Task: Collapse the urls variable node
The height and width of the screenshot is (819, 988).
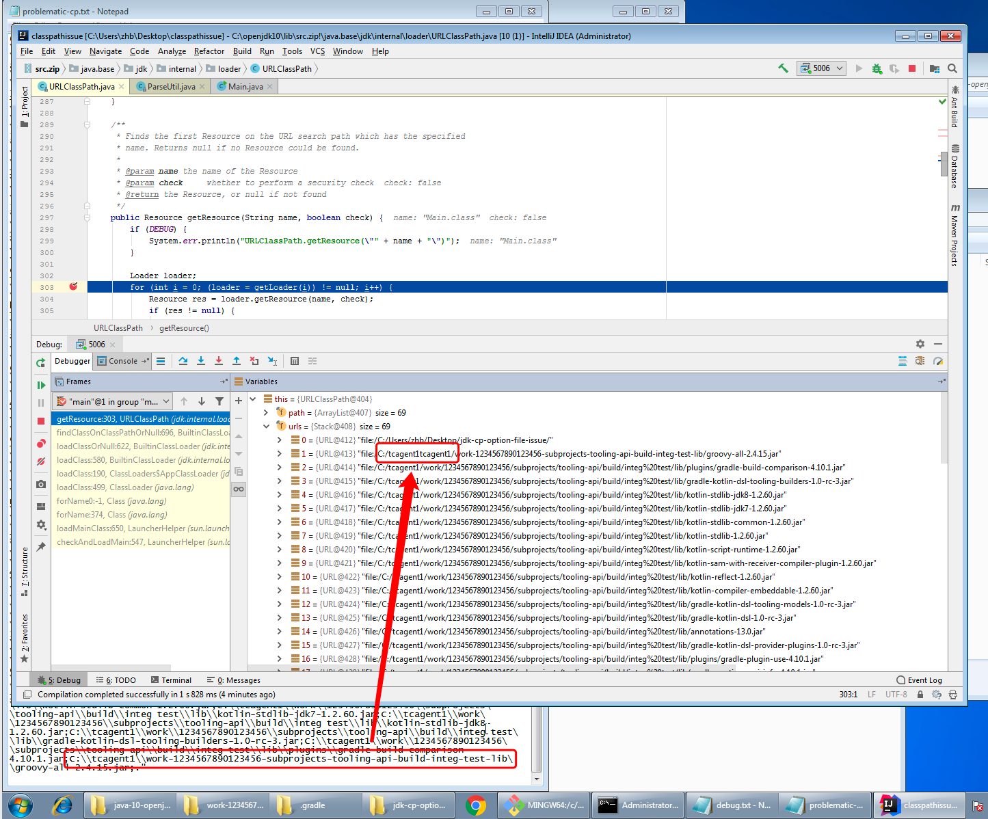Action: click(x=267, y=426)
